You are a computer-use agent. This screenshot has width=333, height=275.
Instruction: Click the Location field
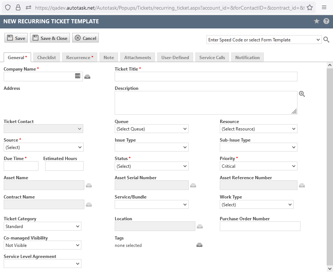(x=155, y=226)
